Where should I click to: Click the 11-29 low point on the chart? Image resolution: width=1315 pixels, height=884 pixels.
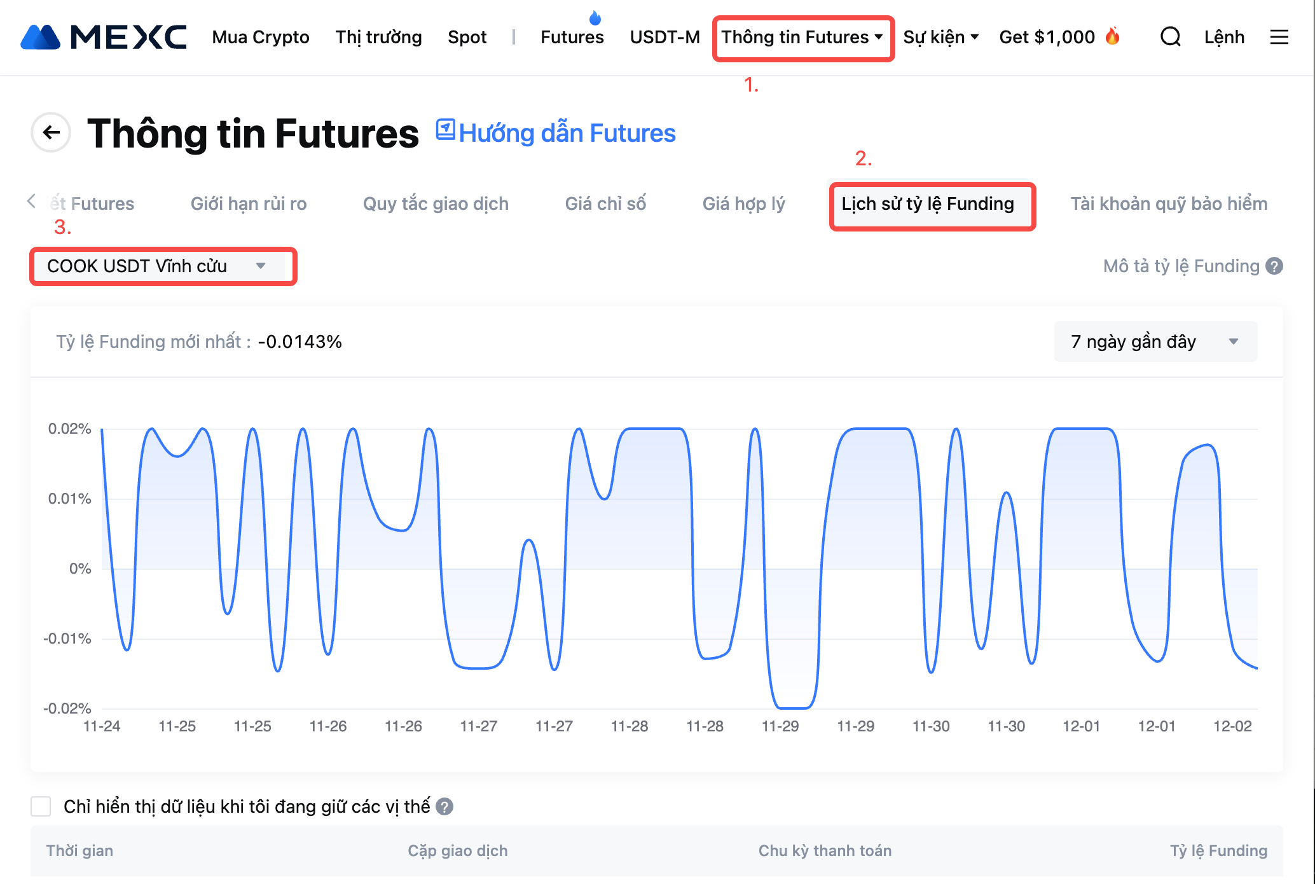click(793, 707)
